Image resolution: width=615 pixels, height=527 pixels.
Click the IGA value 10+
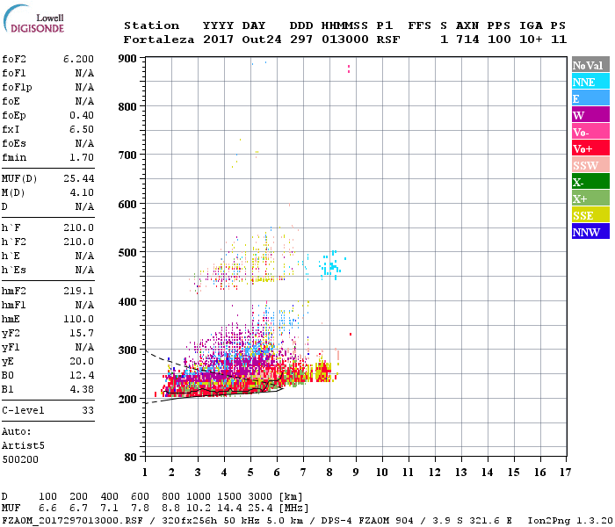point(531,40)
